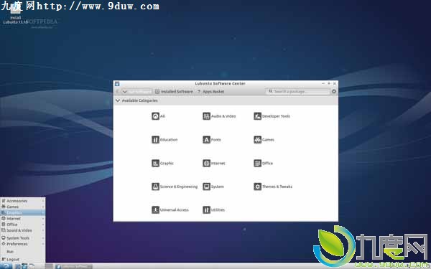Open the Internet category icon in Software Center
The height and width of the screenshot is (269, 431).
206,164
